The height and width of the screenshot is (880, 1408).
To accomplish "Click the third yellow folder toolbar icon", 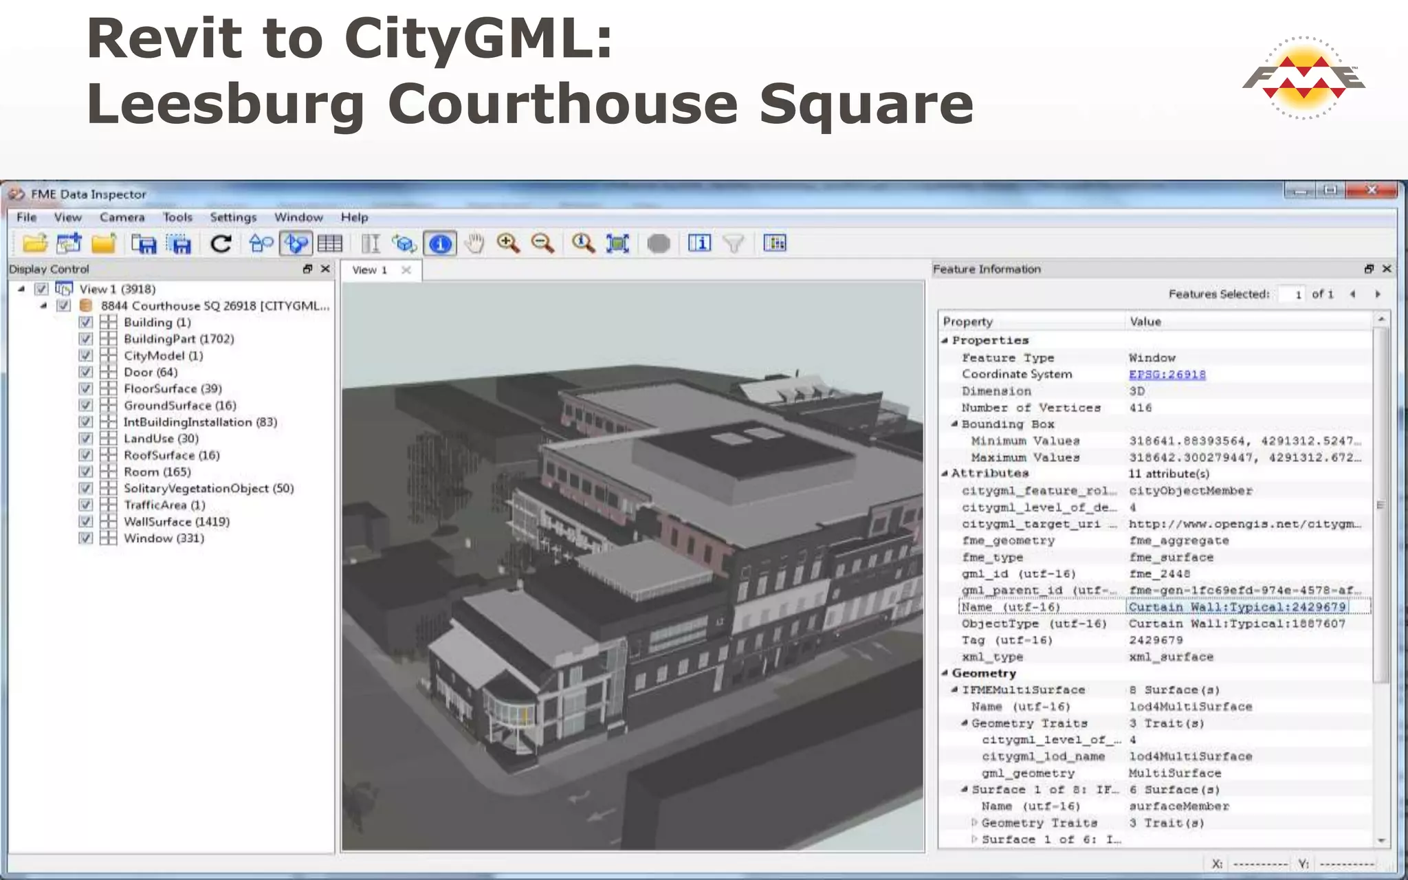I will click(x=104, y=243).
